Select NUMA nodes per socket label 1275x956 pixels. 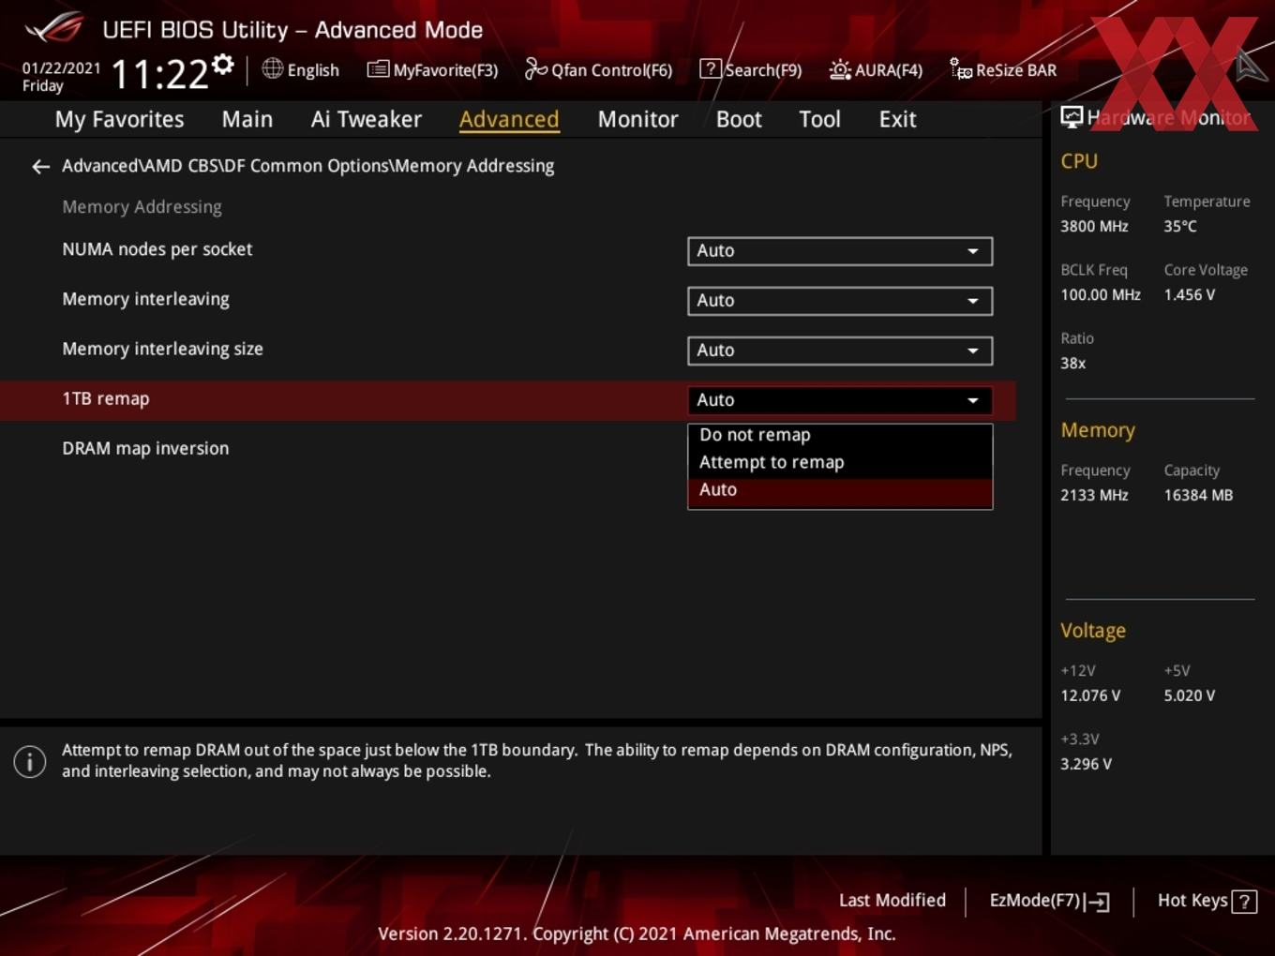(157, 249)
